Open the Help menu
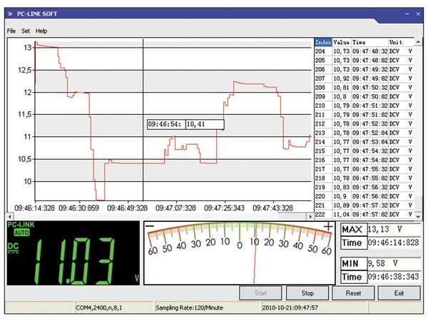 click(x=41, y=31)
